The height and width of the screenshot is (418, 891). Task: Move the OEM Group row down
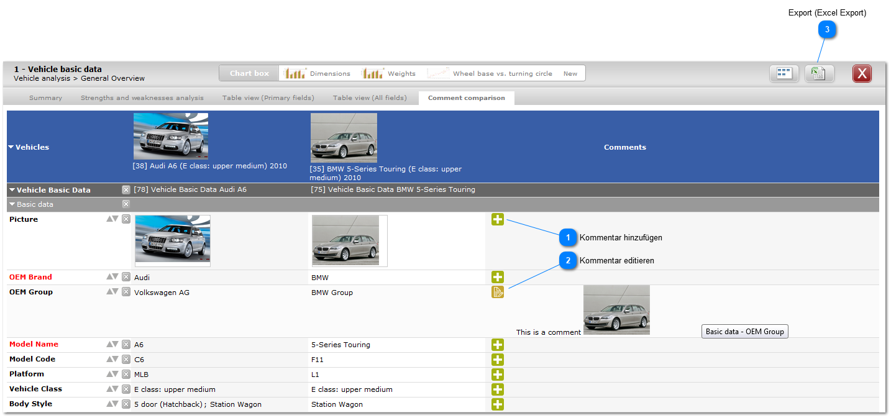click(x=116, y=291)
